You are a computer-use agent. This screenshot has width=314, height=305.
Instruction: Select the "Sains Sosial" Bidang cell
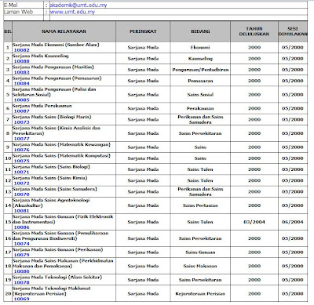point(200,95)
